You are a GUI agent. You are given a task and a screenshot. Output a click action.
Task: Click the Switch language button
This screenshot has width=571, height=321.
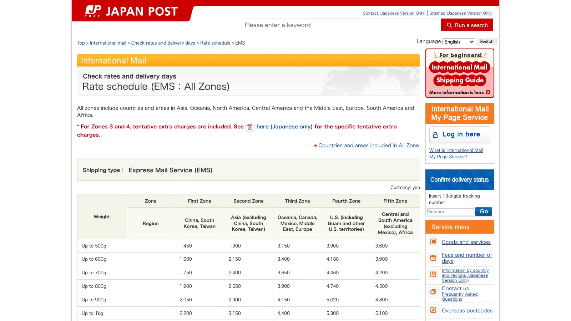(x=486, y=42)
